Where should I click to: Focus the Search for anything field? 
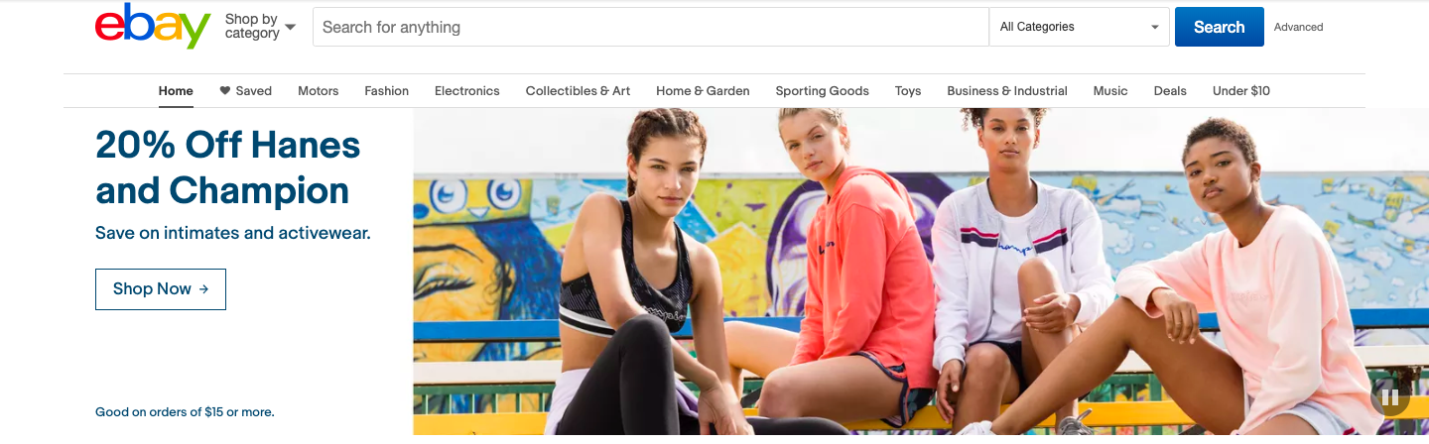click(x=651, y=27)
